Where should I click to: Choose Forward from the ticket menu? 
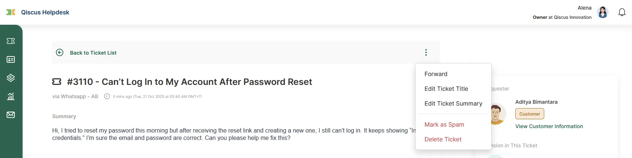click(x=436, y=74)
